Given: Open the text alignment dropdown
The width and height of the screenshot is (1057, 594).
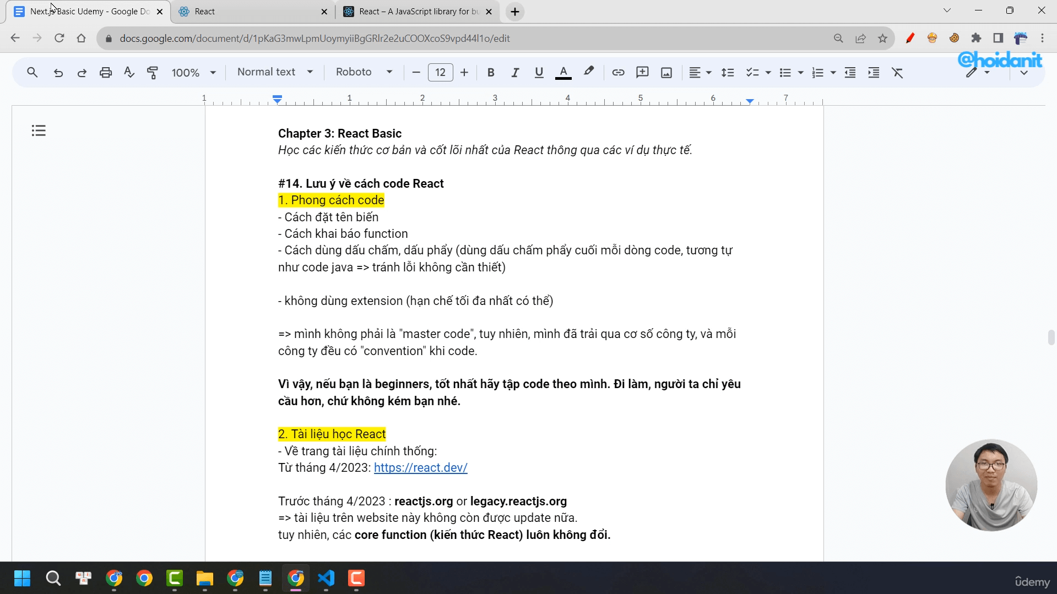Looking at the screenshot, I should tap(700, 72).
